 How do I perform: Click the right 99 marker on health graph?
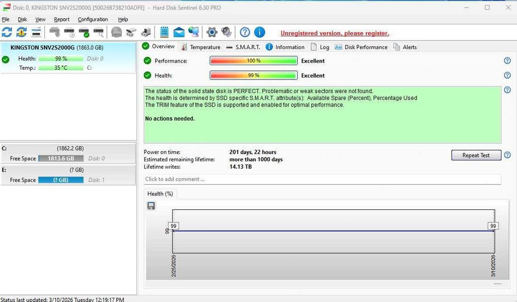[493, 226]
